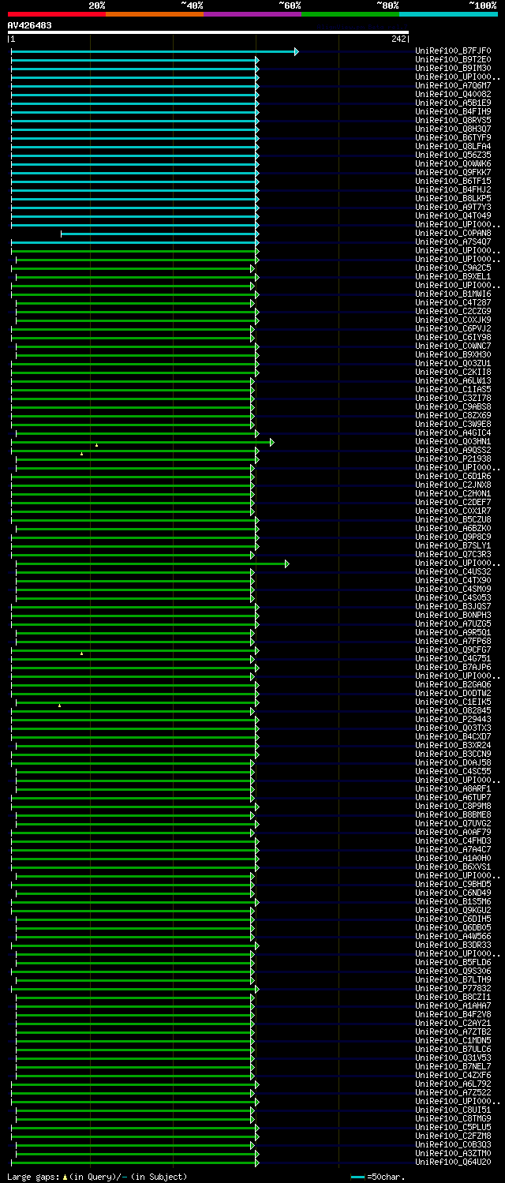
Task: Select the UniRef100_A7S4Q7 entry
Action: click(x=453, y=242)
